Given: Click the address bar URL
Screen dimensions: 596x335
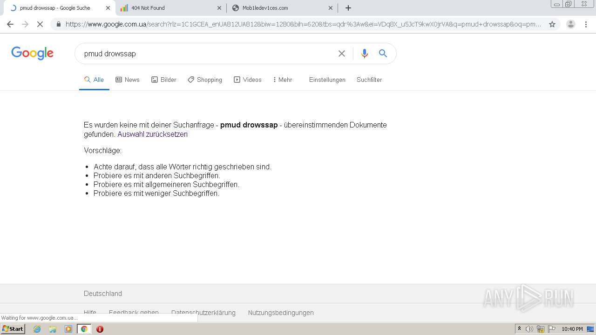Looking at the screenshot, I should (x=303, y=24).
